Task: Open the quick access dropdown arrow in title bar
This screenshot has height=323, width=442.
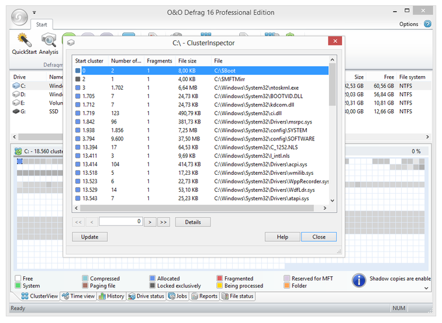Action: point(34,12)
